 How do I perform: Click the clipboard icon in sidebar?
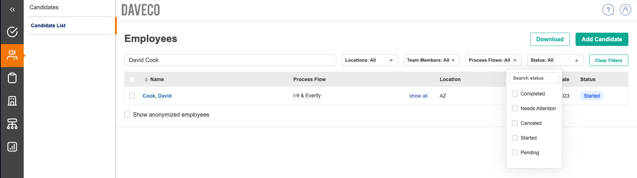point(12,78)
